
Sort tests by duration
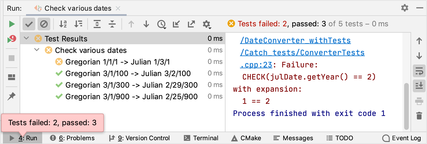tap(78, 24)
